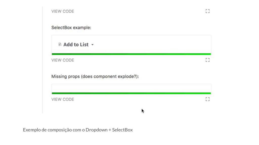Expand VIEW CODE under the SelectBox example
Image resolution: width=259 pixels, height=145 pixels.
63,60
